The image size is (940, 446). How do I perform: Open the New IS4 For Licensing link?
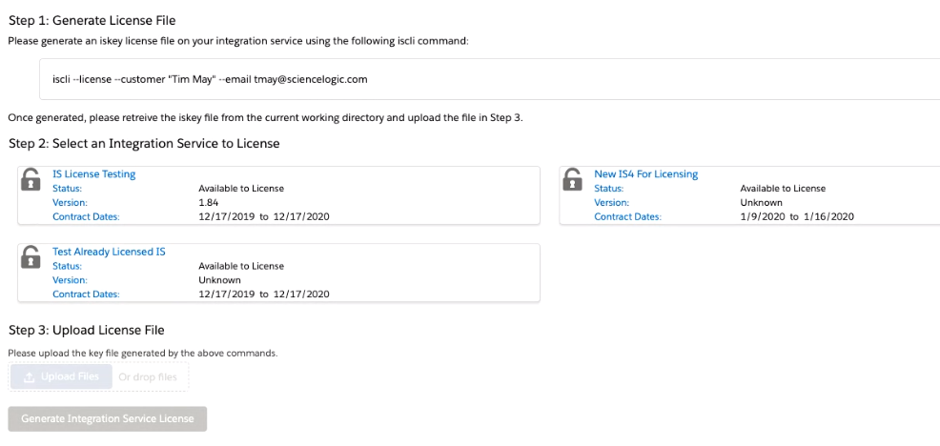point(645,174)
